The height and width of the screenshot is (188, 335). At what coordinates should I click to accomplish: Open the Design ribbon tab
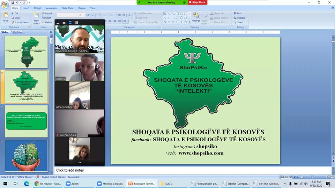pyautogui.click(x=38, y=8)
